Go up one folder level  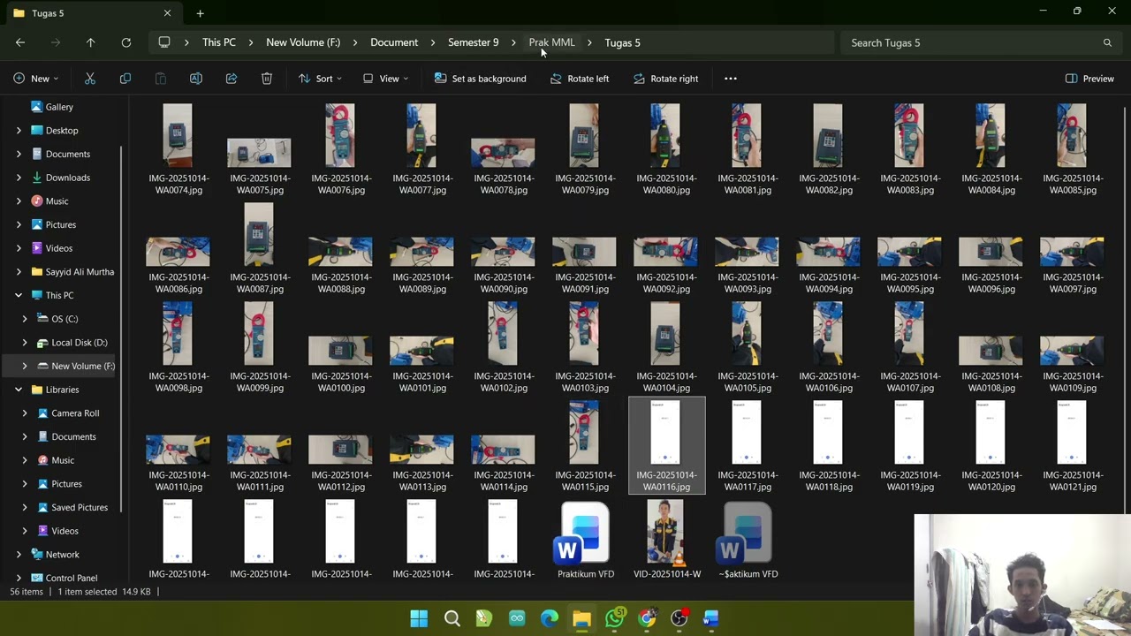pyautogui.click(x=90, y=42)
